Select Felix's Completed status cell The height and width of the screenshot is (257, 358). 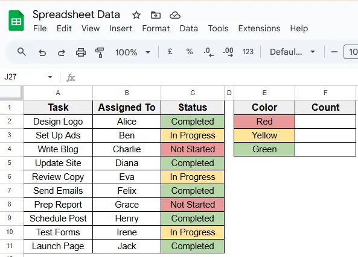pyautogui.click(x=193, y=191)
